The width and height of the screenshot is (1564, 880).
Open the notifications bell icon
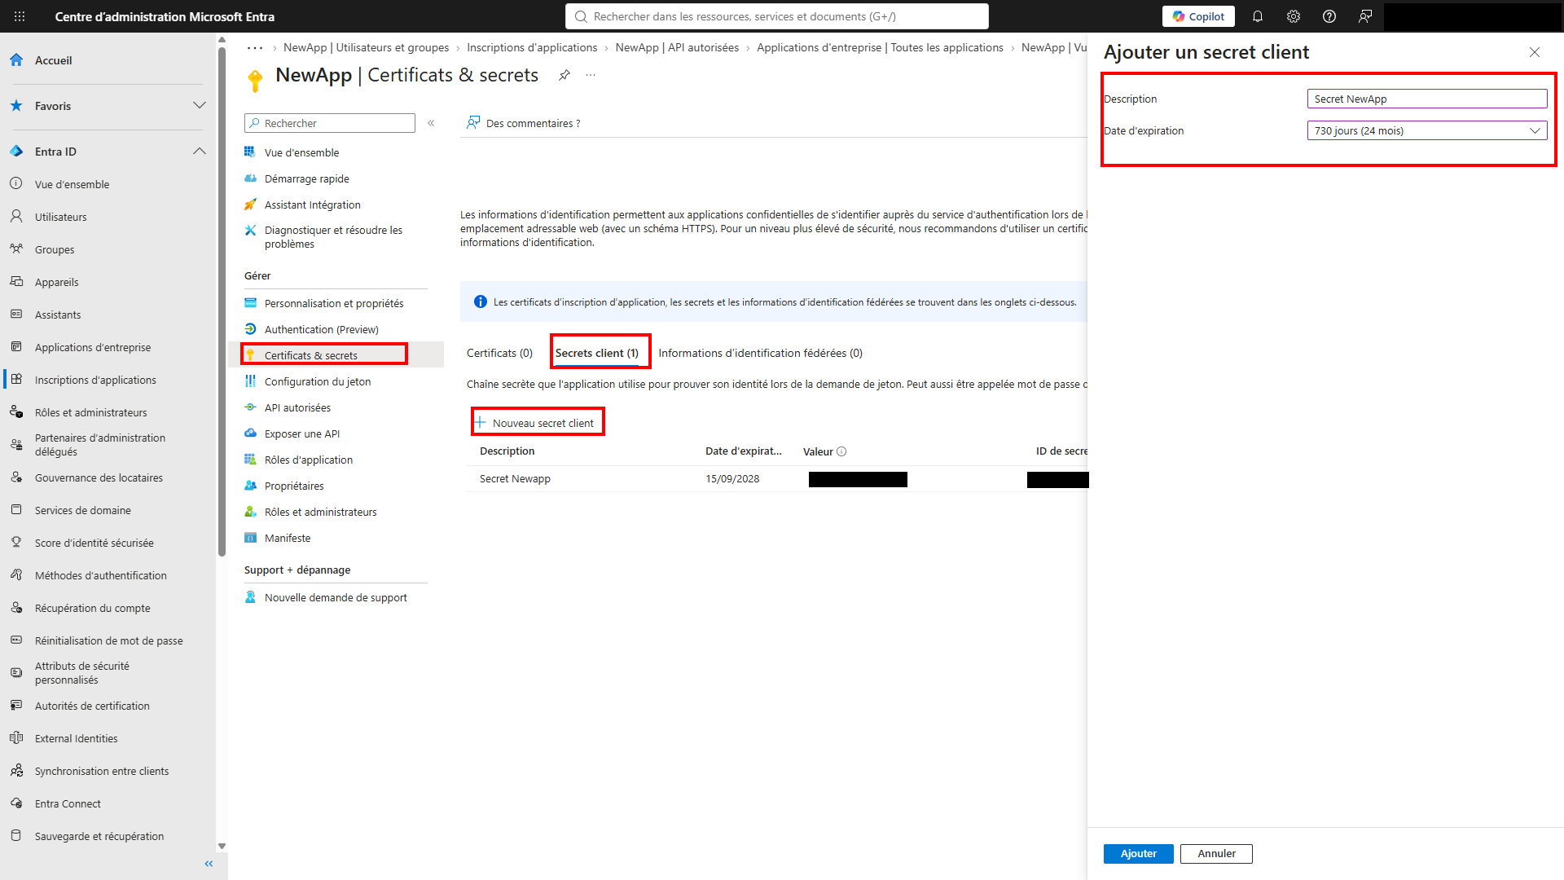point(1258,16)
